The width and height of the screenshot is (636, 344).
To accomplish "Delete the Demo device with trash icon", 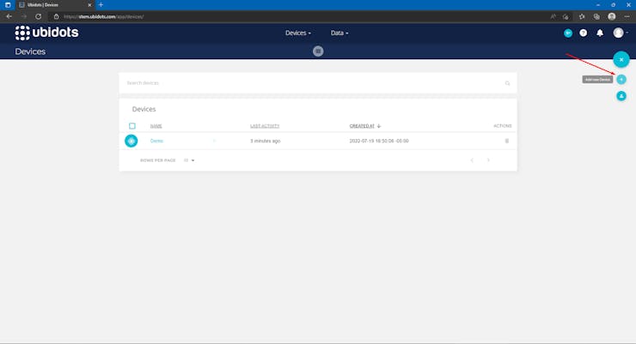I will coord(506,141).
